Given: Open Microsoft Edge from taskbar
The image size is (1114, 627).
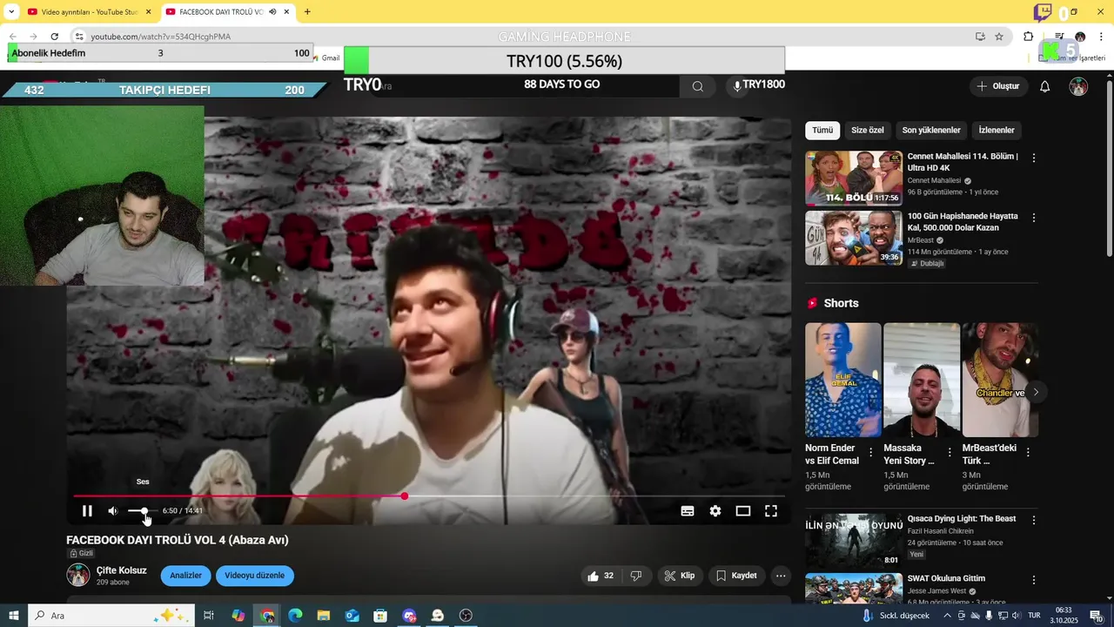Looking at the screenshot, I should tap(295, 616).
